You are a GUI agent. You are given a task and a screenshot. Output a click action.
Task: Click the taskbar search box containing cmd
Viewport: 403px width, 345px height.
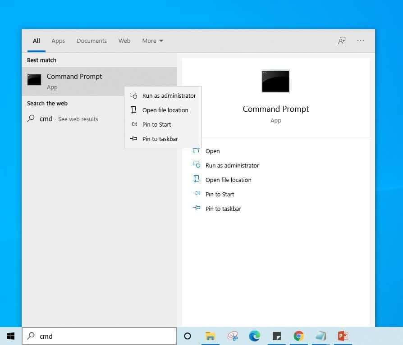point(99,336)
